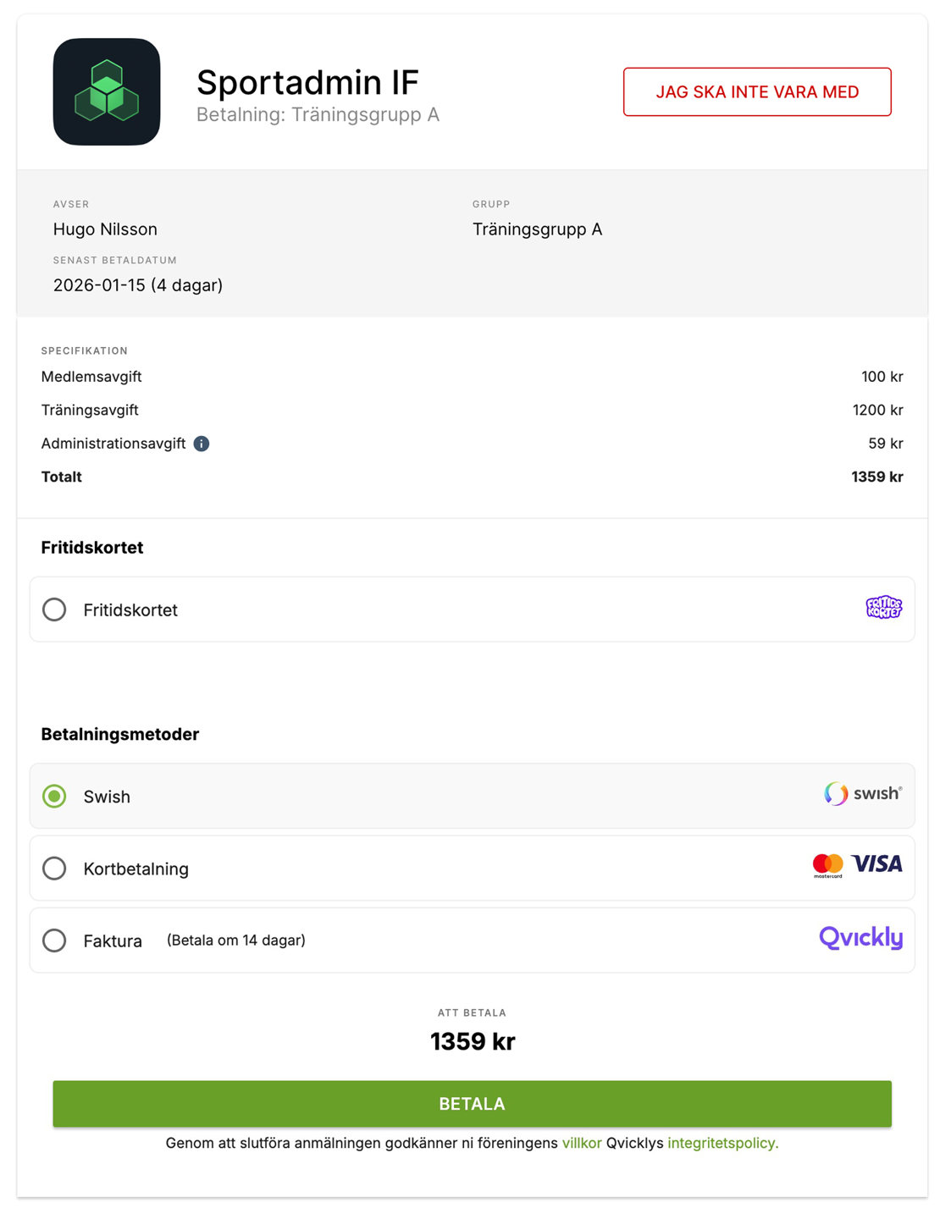The height and width of the screenshot is (1219, 940).
Task: Click the Administrationsavgift info icon
Action: (202, 444)
